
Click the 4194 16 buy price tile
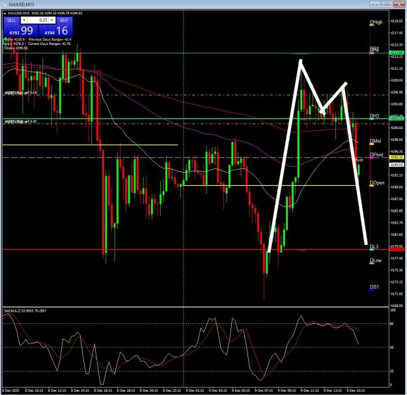56,31
